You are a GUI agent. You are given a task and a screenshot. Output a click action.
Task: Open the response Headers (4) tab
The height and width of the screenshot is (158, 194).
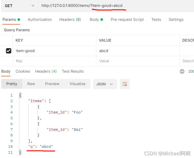[46, 71]
